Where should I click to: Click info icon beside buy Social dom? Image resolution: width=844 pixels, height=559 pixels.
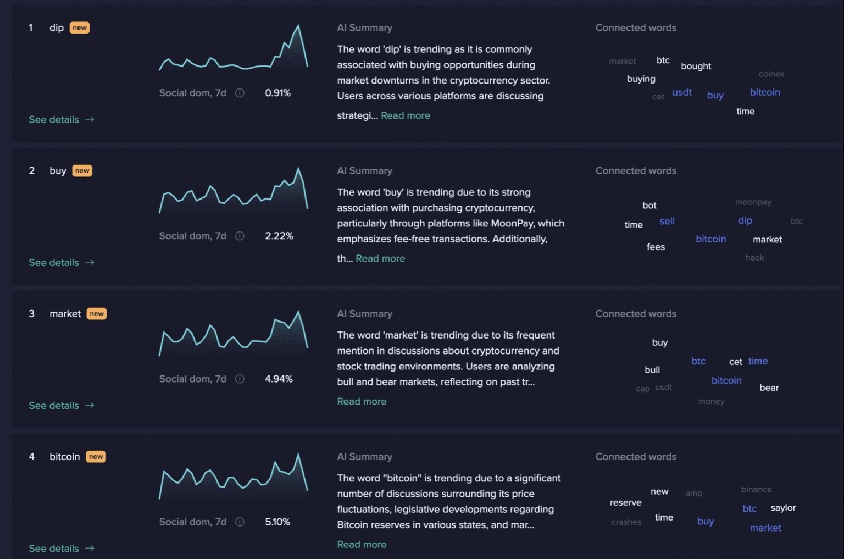[240, 236]
